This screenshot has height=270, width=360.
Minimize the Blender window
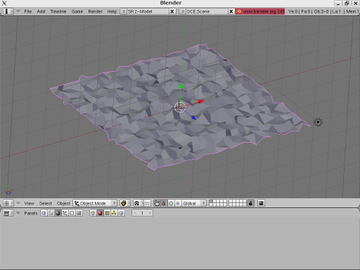338,3
